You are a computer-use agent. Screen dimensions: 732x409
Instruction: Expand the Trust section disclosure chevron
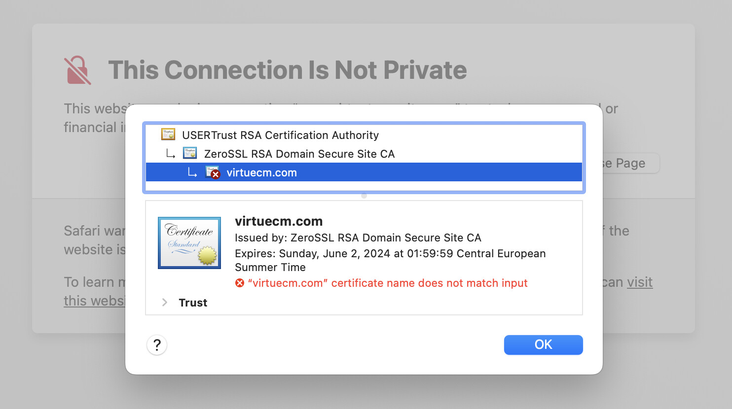[165, 303]
